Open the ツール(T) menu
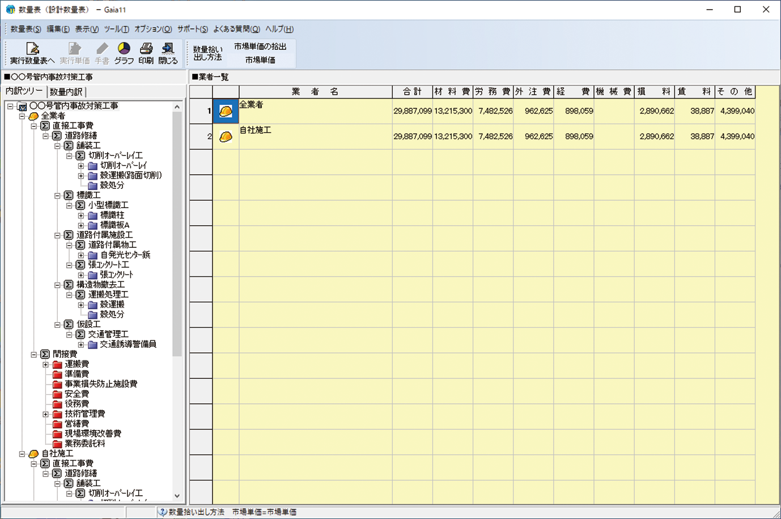781x519 pixels. (116, 29)
